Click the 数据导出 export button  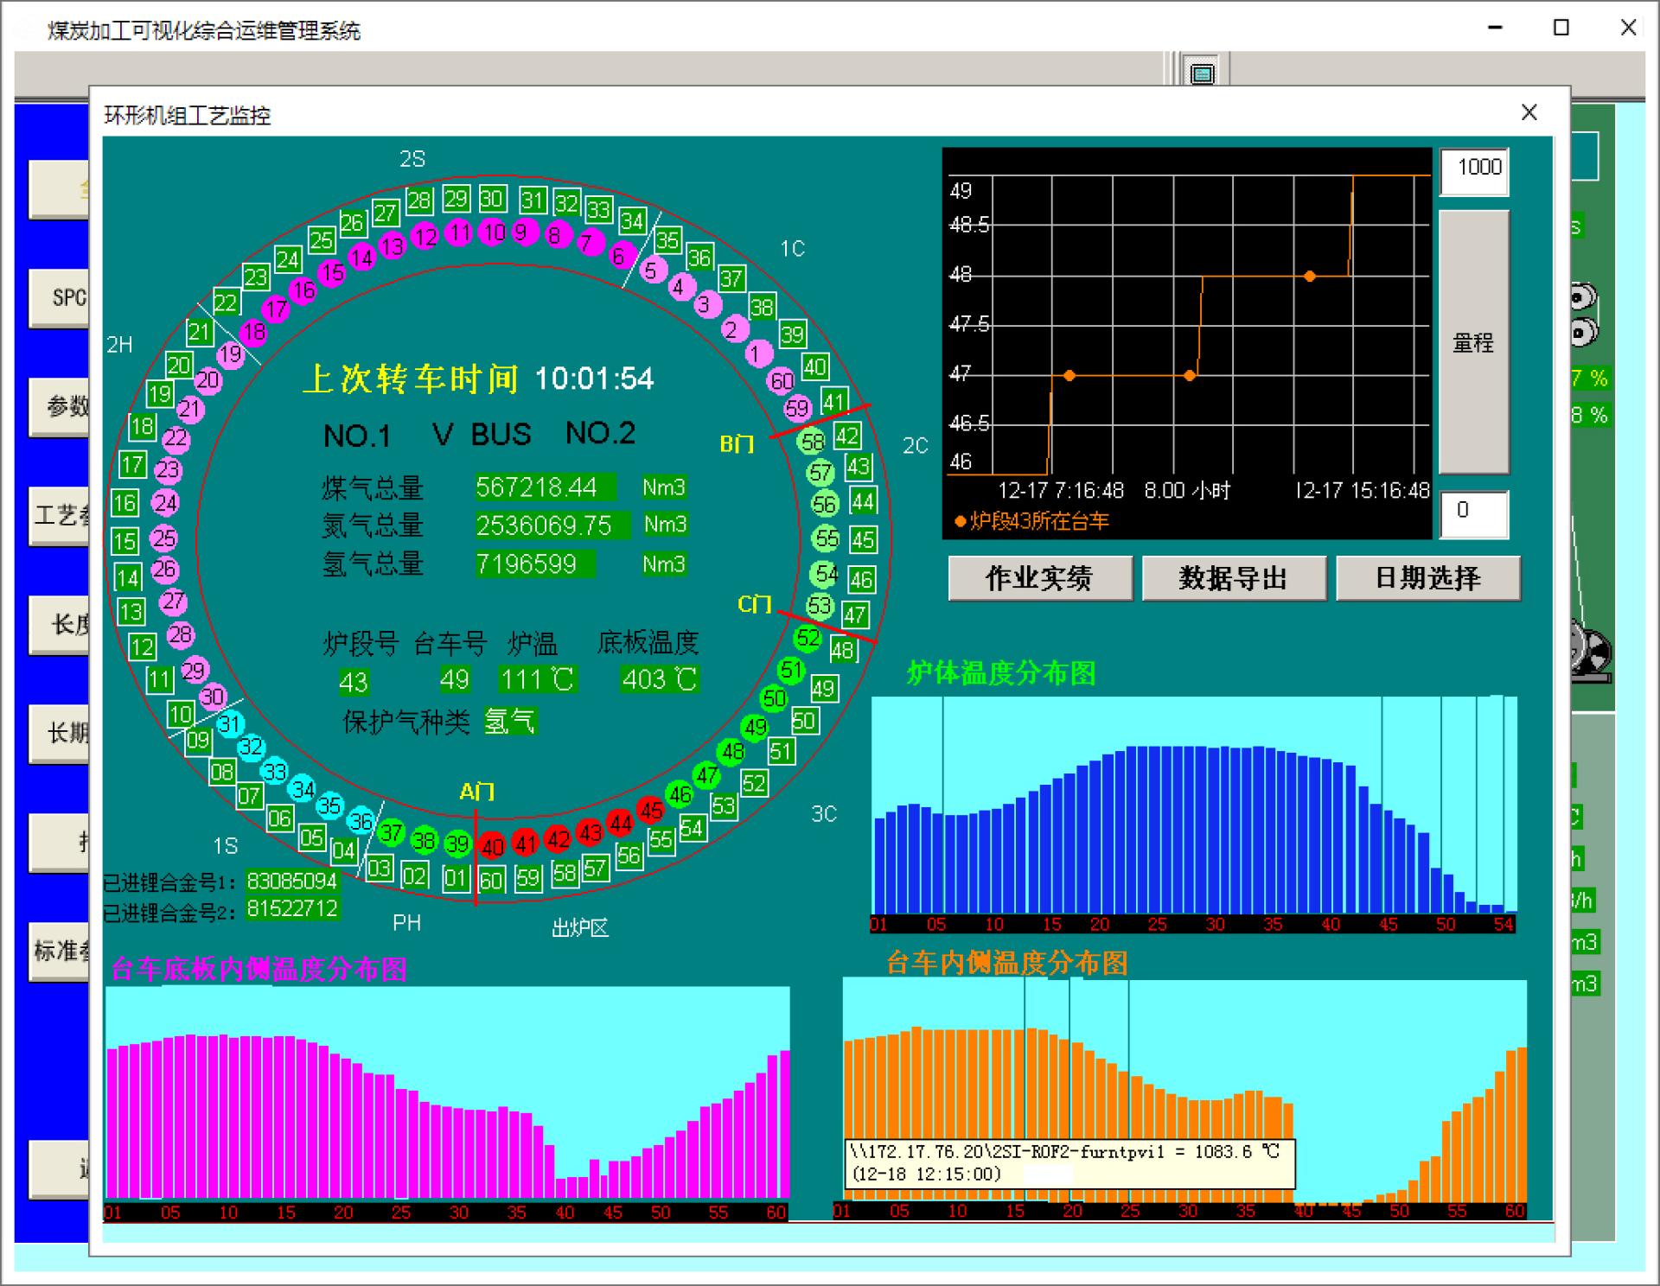pyautogui.click(x=1233, y=577)
